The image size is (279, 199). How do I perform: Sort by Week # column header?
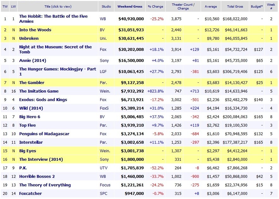pyautogui.click(x=271, y=7)
